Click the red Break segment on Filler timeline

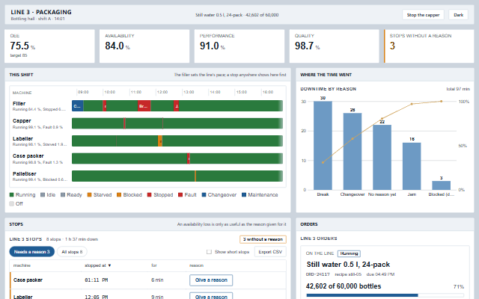[144, 106]
